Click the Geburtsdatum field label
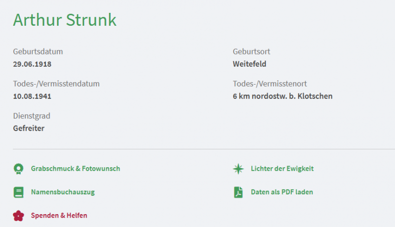The image size is (395, 227). click(x=38, y=51)
